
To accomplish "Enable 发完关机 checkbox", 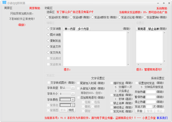I will pyautogui.click(x=112, y=111).
